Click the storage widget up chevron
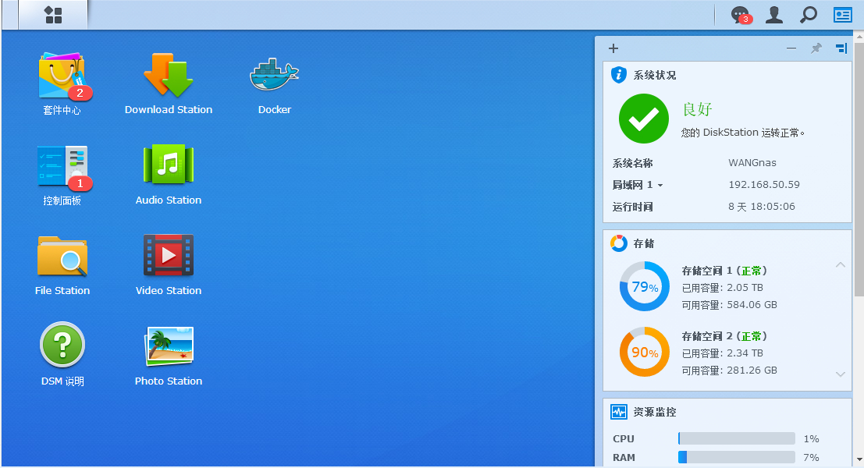 coord(841,265)
